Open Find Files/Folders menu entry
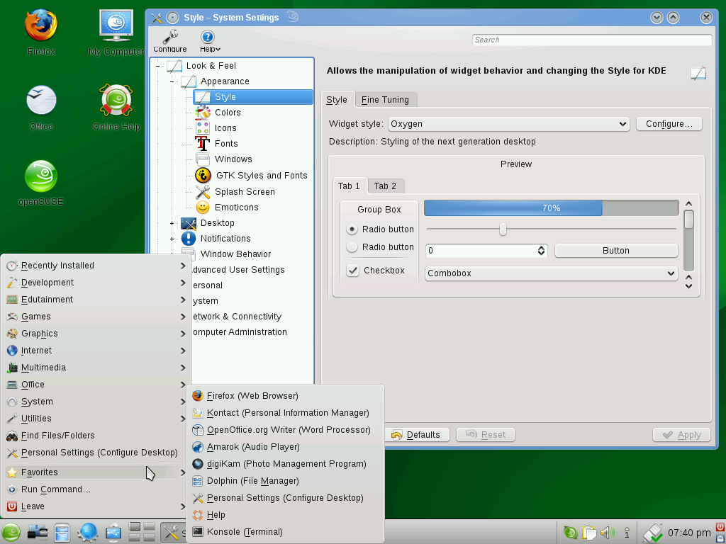Screen dimensions: 726x544 (x=96, y=436)
